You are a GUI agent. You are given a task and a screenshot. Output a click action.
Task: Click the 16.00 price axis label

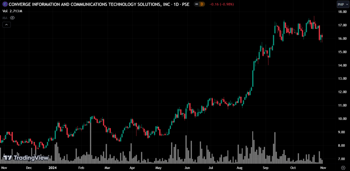click(x=342, y=38)
